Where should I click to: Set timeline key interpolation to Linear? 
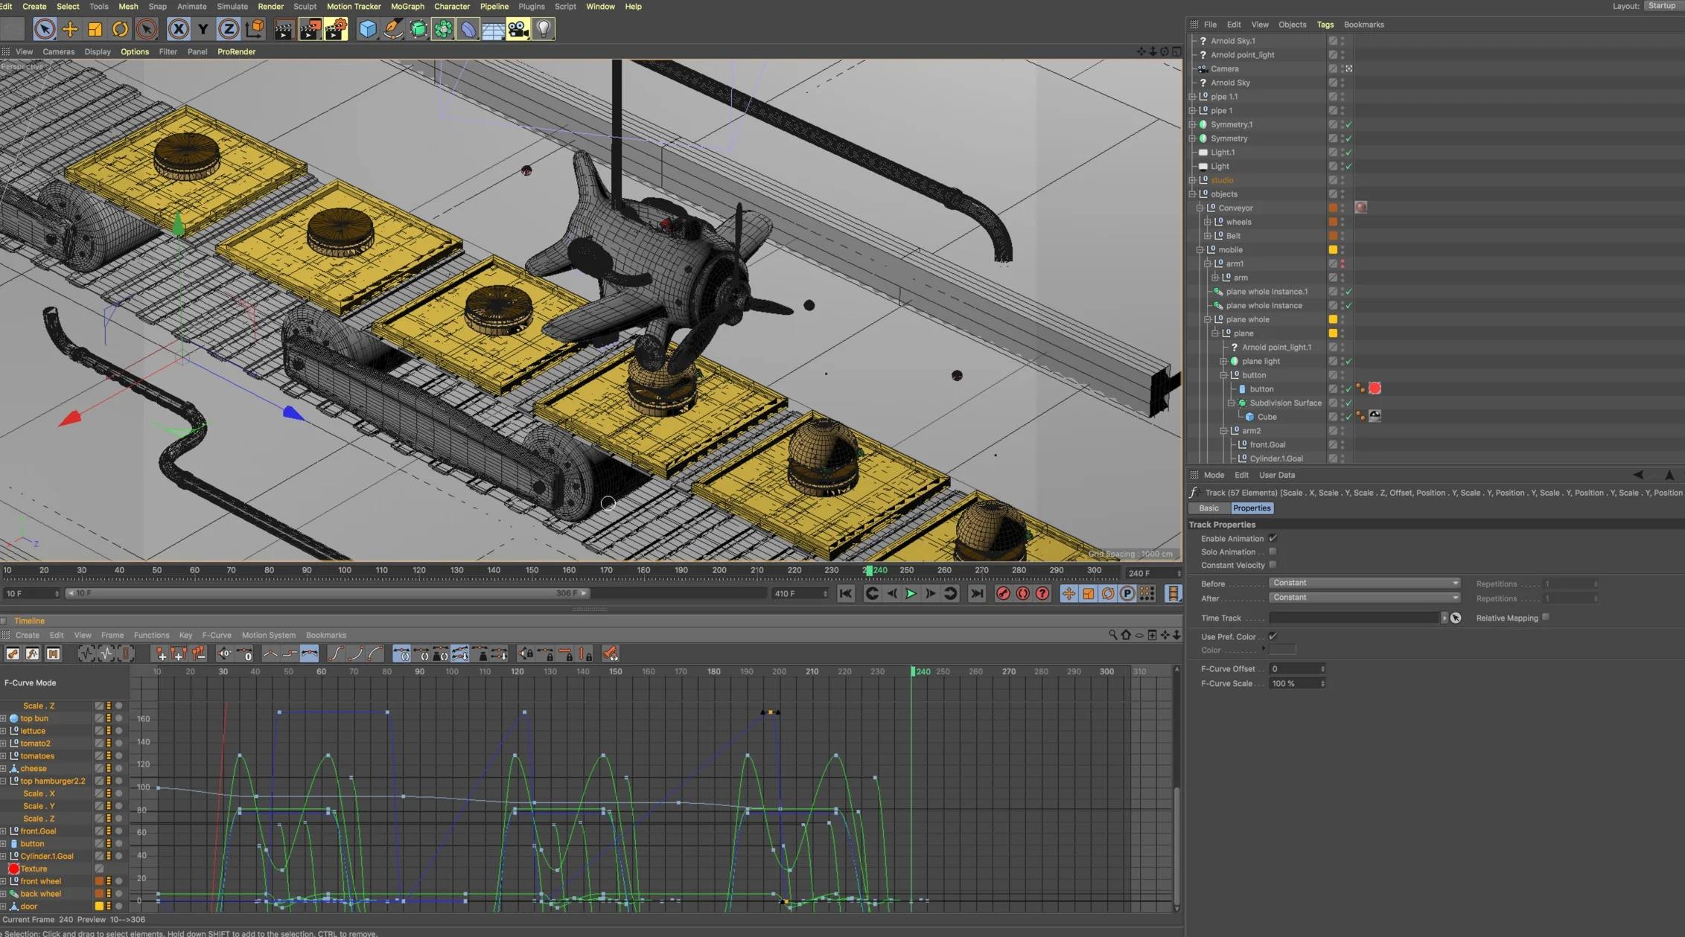pyautogui.click(x=270, y=653)
